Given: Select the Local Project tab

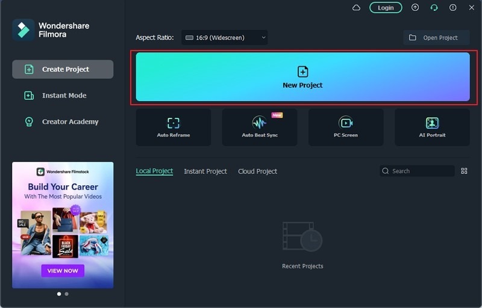Looking at the screenshot, I should point(154,171).
